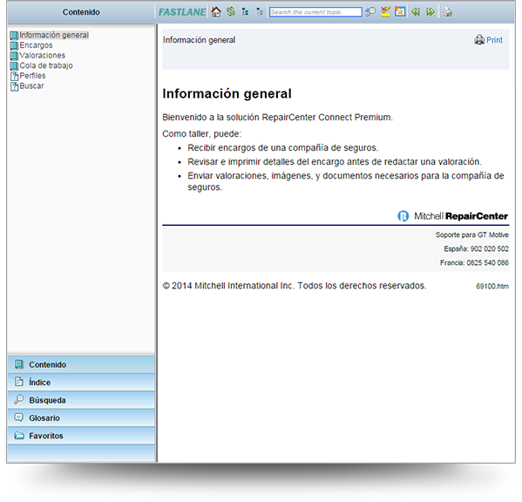522x502 pixels.
Task: Click the Print link
Action: pyautogui.click(x=494, y=40)
